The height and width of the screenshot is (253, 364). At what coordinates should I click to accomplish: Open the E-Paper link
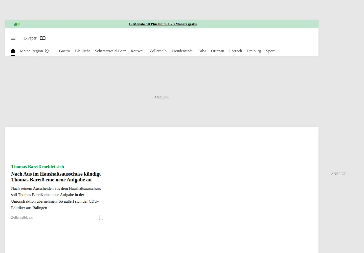pos(30,38)
